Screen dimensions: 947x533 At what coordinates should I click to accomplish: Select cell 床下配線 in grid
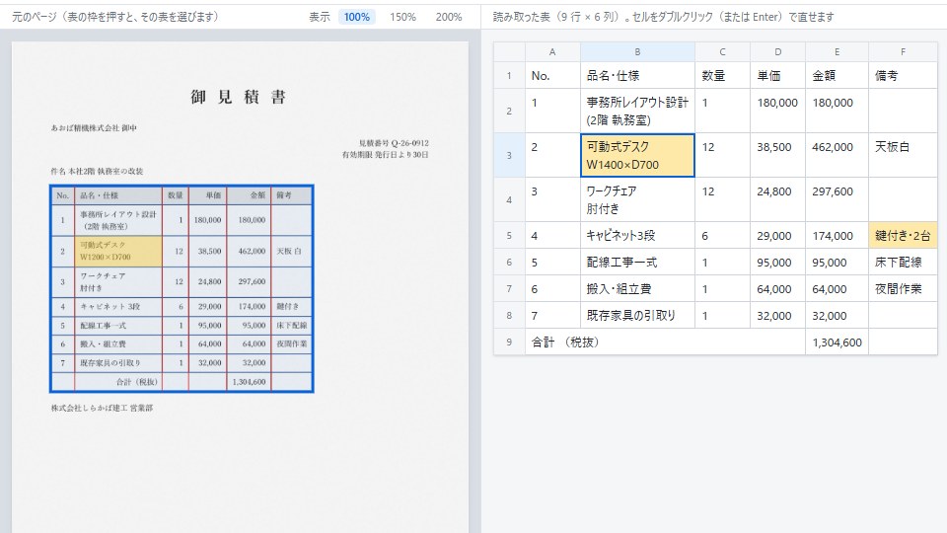(903, 262)
